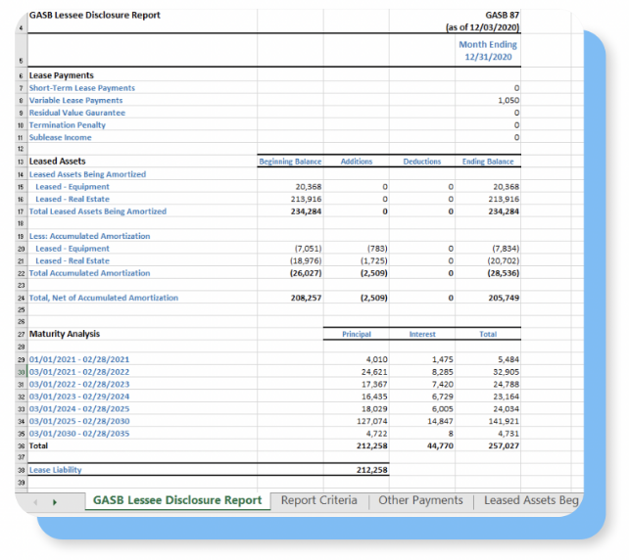
Task: Click the Maturity Analysis 'Total' column header
Action: 488,334
